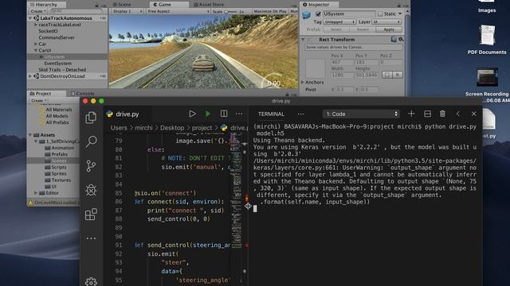The image size is (510, 286).
Task: Switch to the Asset Store tab
Action: pos(209,5)
